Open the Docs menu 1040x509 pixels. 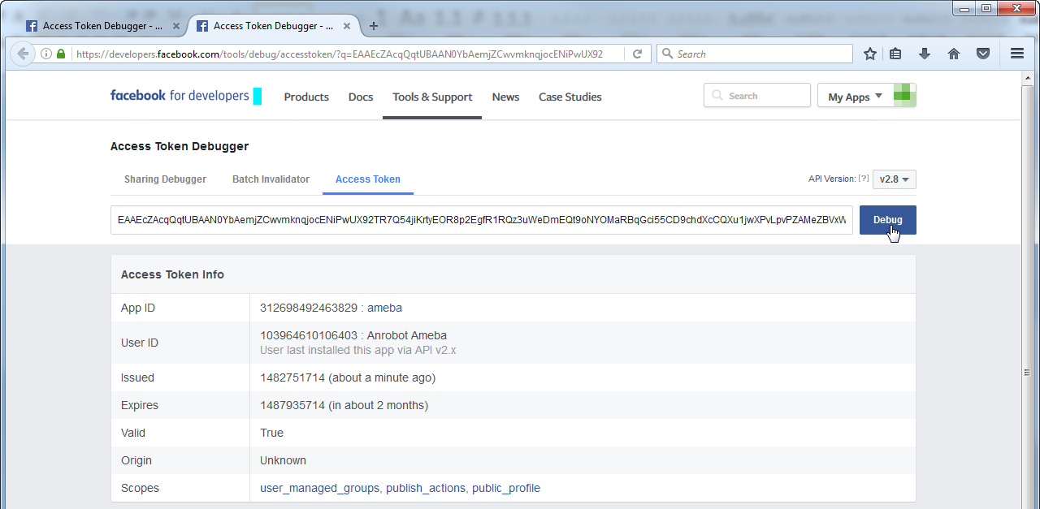pyautogui.click(x=361, y=97)
